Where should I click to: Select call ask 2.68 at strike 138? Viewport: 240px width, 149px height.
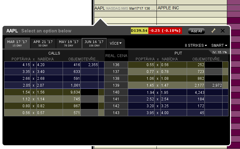tap(50, 79)
